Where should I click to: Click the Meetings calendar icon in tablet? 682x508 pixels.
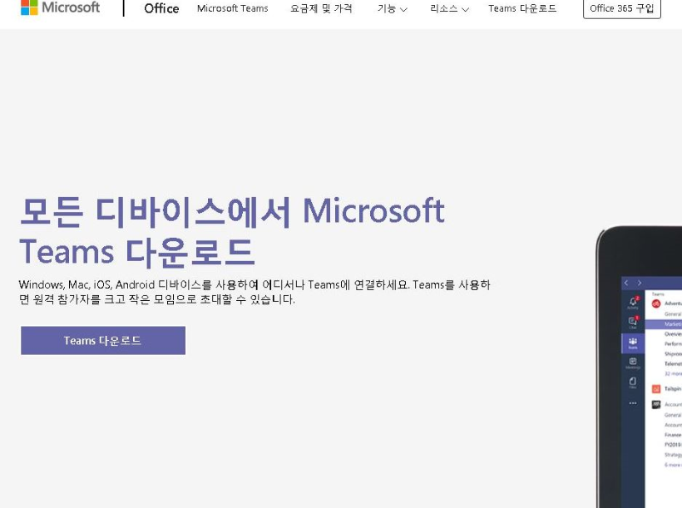click(633, 363)
